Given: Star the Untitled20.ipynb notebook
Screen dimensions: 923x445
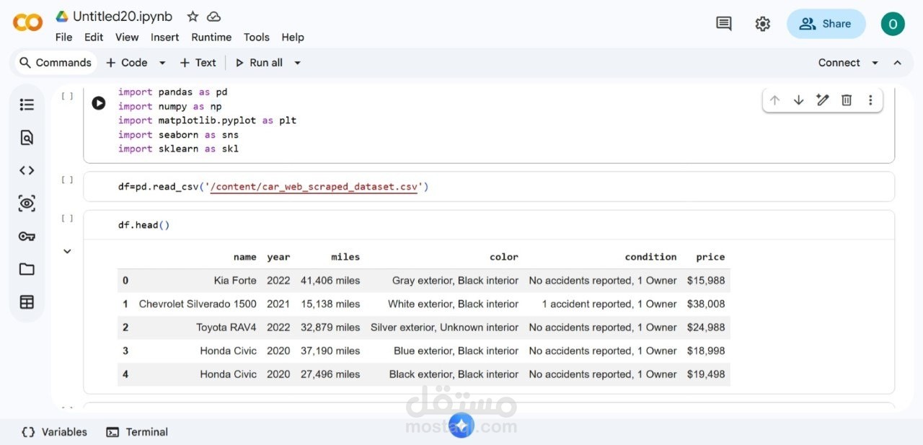Looking at the screenshot, I should [193, 17].
